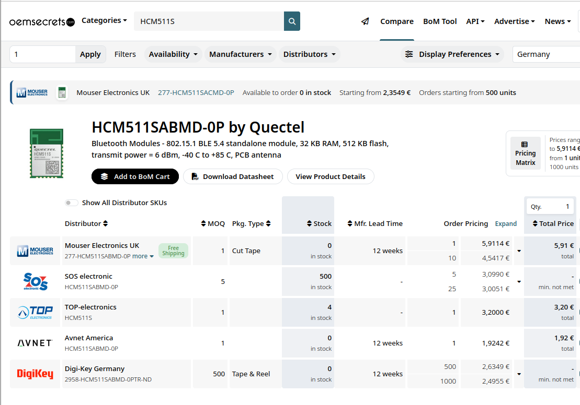The image size is (580, 405).
Task: Click Download Datasheet
Action: coord(233,176)
